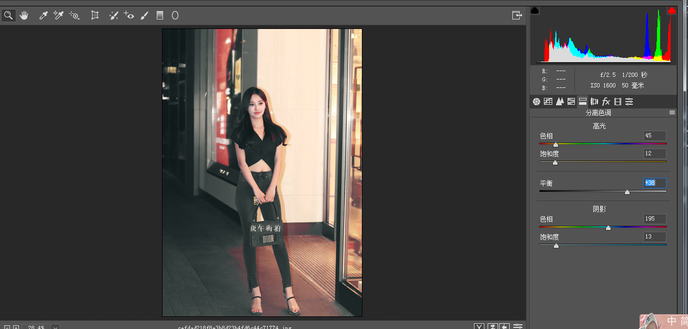Select the Hand tool
This screenshot has height=329, width=688.
[24, 15]
